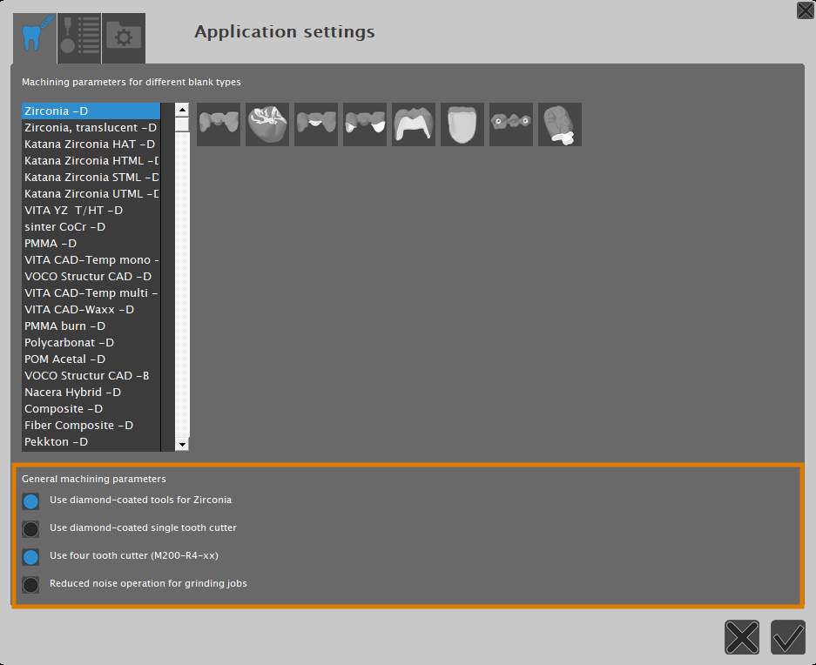The width and height of the screenshot is (816, 665).
Task: Cancel settings with the X button
Action: coord(742,637)
